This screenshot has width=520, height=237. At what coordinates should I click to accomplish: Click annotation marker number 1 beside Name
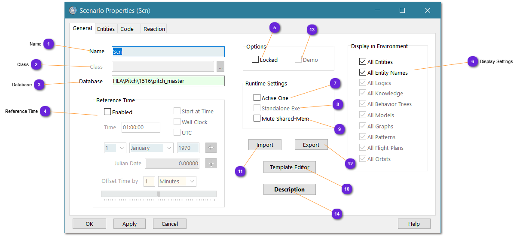point(49,44)
